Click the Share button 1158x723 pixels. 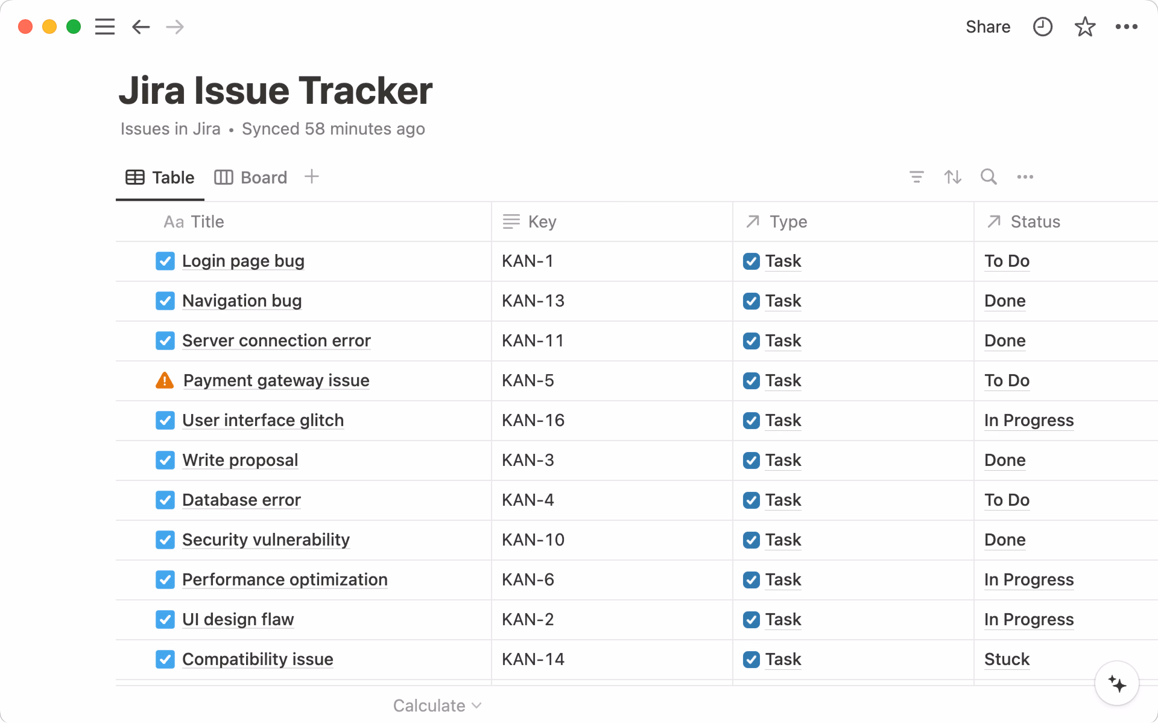coord(988,27)
